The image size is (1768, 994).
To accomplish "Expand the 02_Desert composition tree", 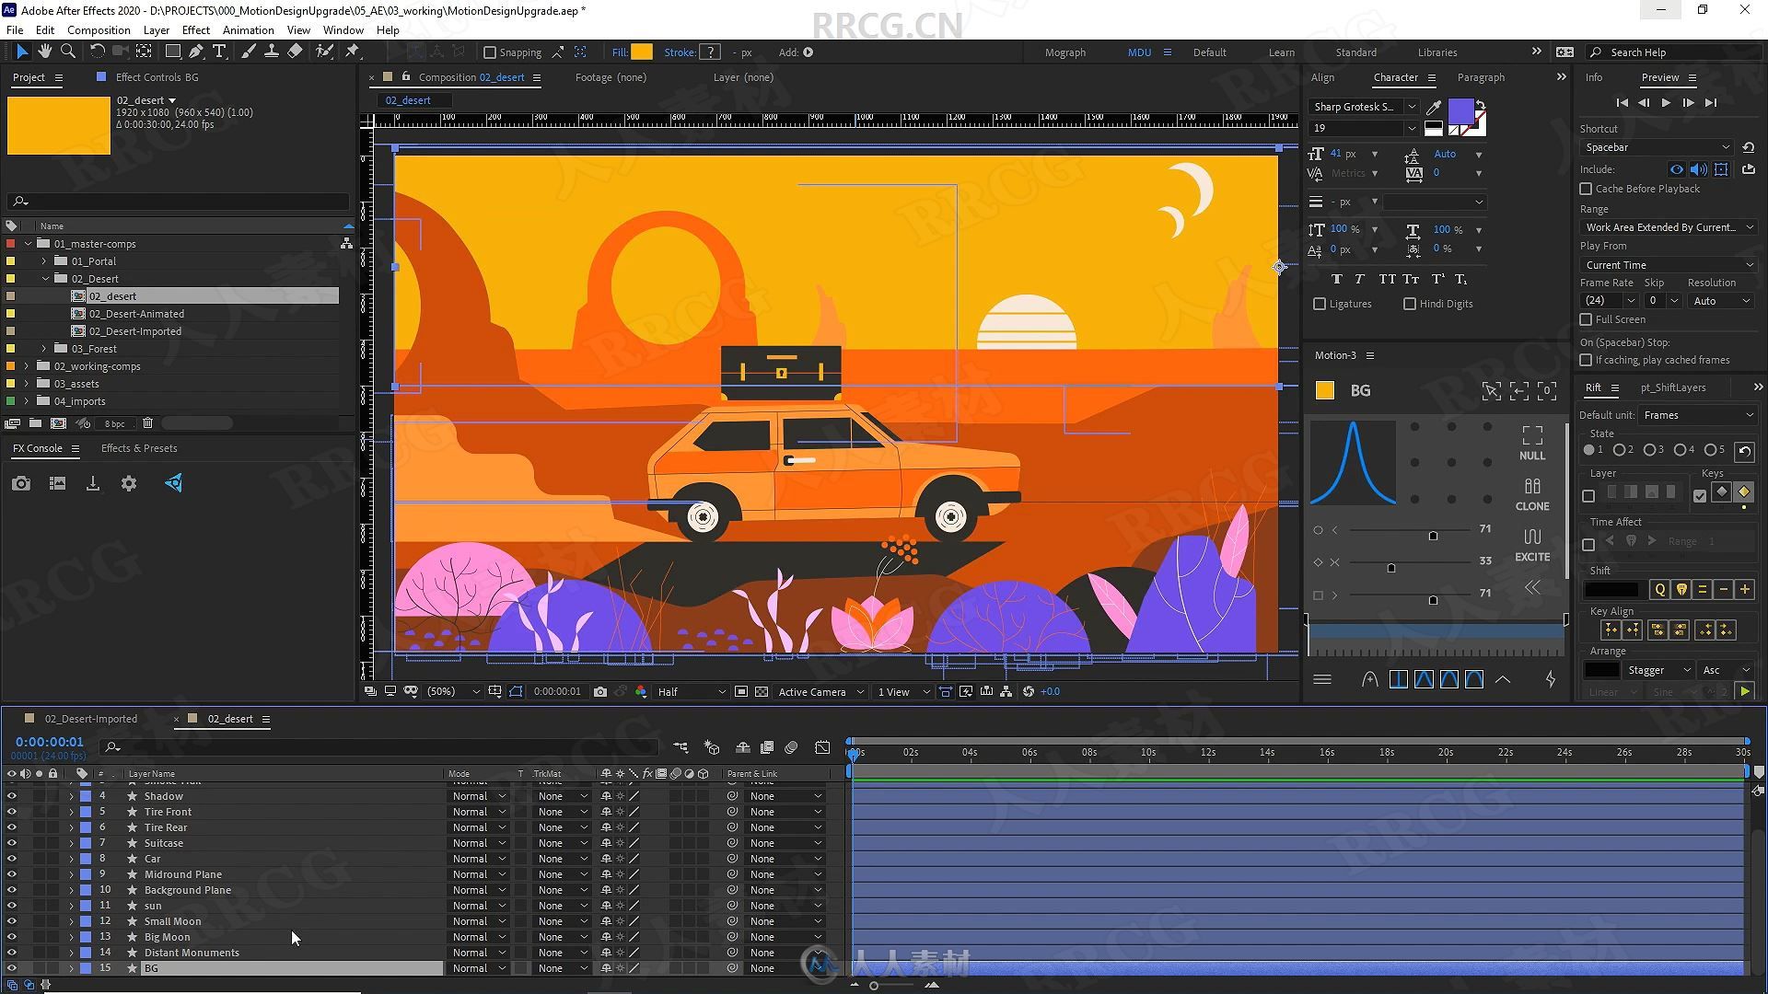I will (x=43, y=278).
